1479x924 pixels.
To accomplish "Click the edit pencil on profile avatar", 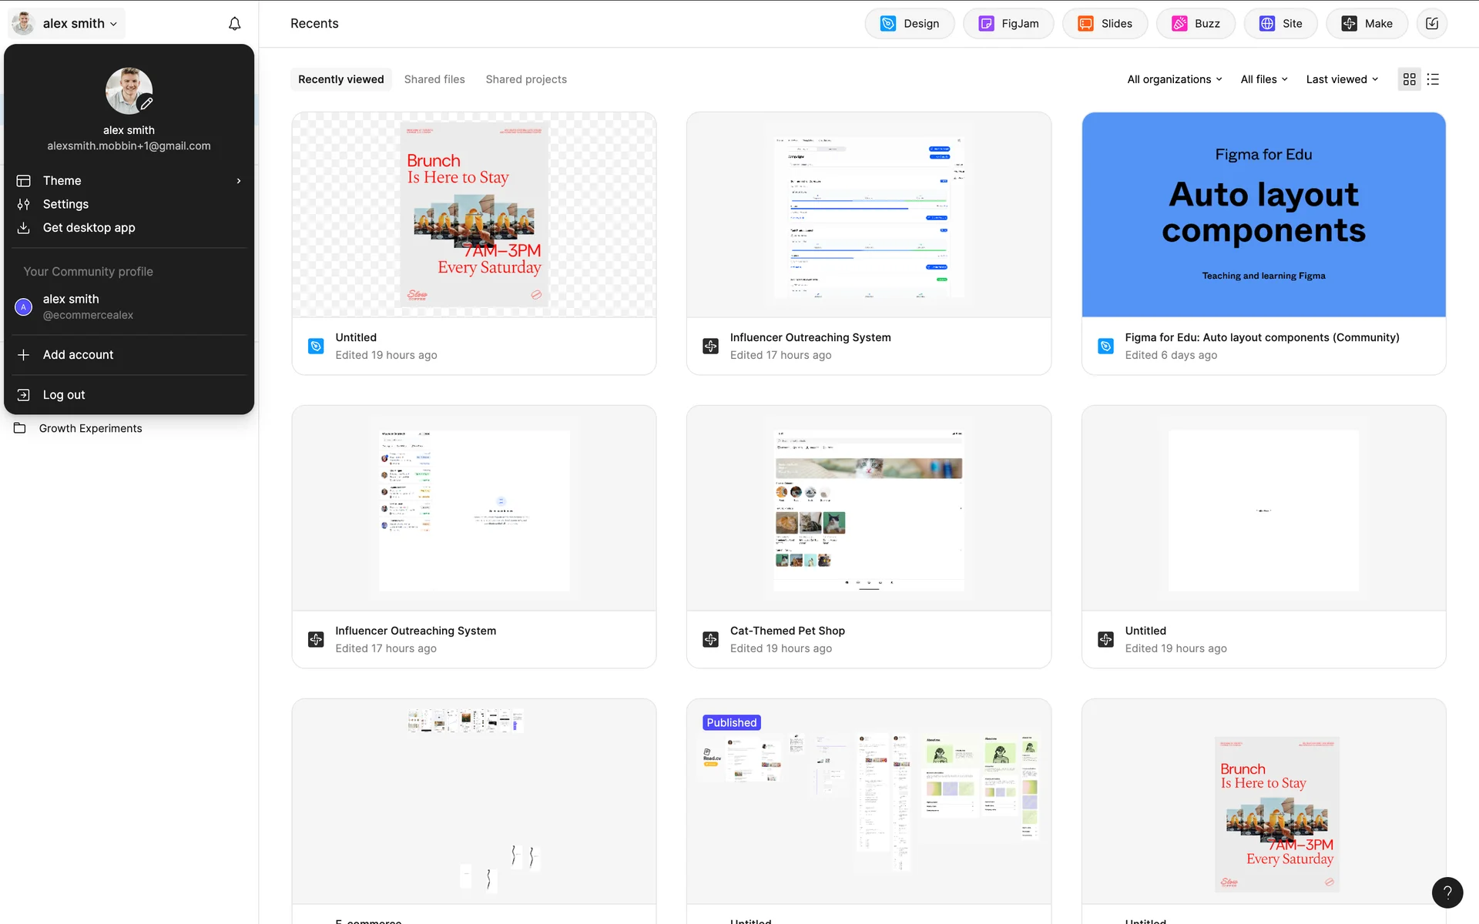I will [x=146, y=104].
